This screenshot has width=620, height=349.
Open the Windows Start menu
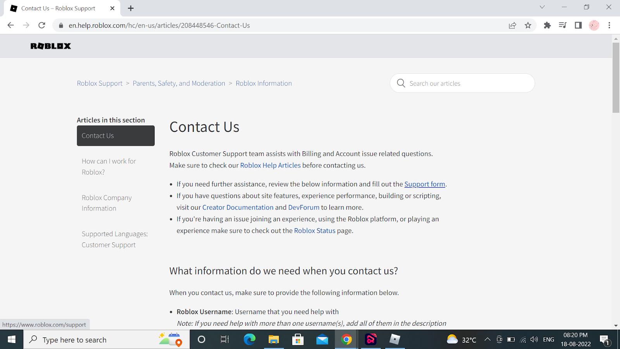pos(12,340)
